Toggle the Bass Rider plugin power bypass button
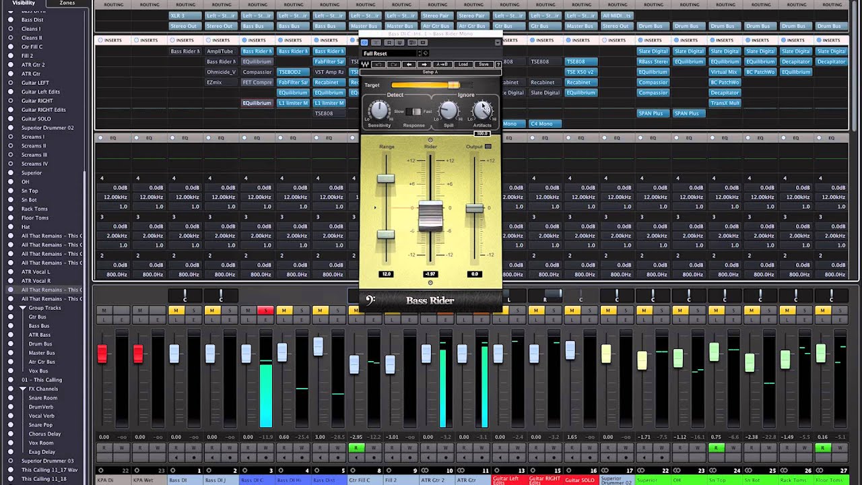This screenshot has width=862, height=485. tap(364, 42)
